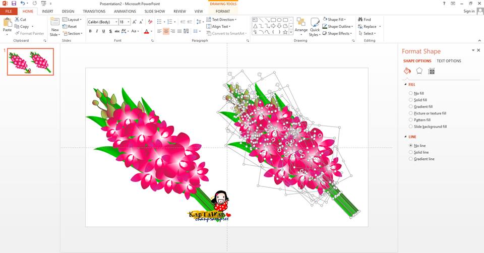Align text left in Paragraph group
484x253 pixels.
pos(159,31)
